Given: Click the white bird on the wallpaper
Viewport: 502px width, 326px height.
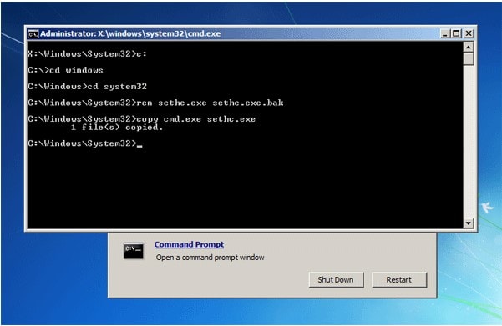Looking at the screenshot, I should click(487, 208).
